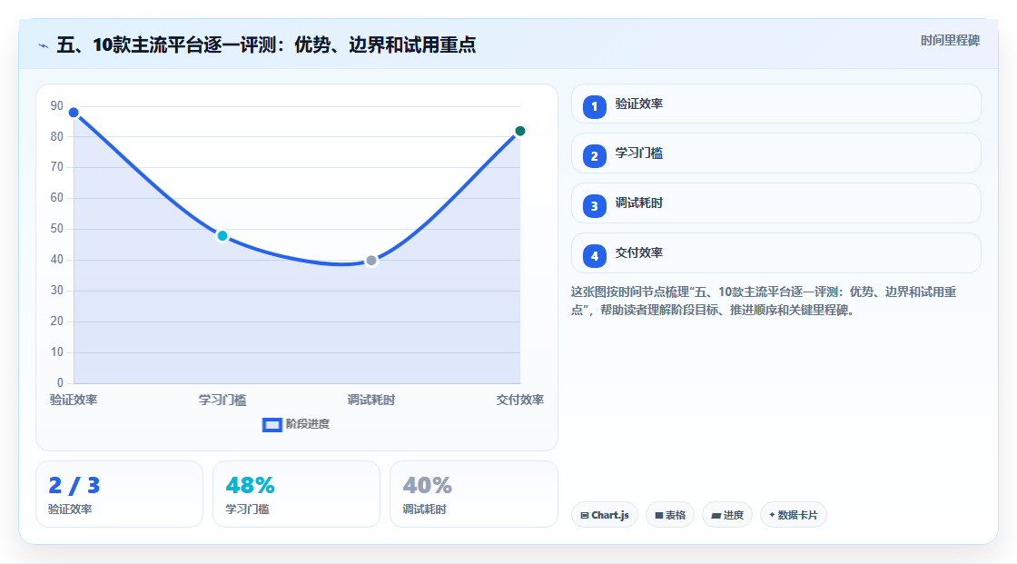The image size is (1017, 564).
Task: Click the 进度 tag chip
Action: click(x=727, y=515)
